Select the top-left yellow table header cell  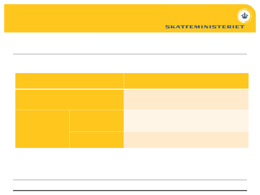pos(69,81)
